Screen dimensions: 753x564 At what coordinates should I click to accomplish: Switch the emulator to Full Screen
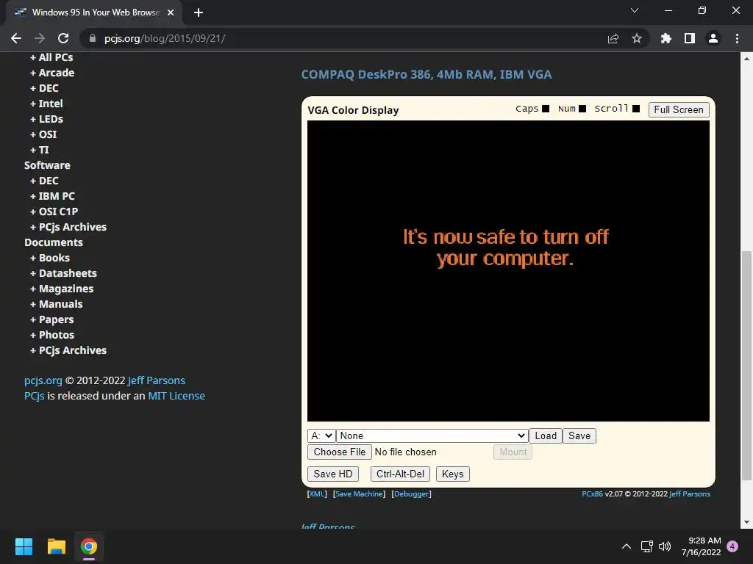pos(679,110)
